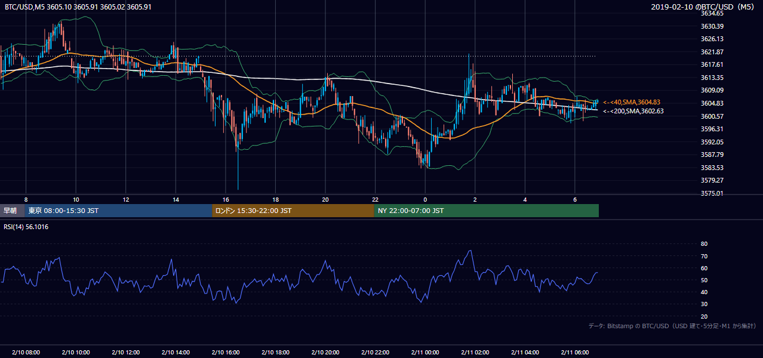Click the Bitstamp data source note
763x358 pixels.
(x=672, y=326)
